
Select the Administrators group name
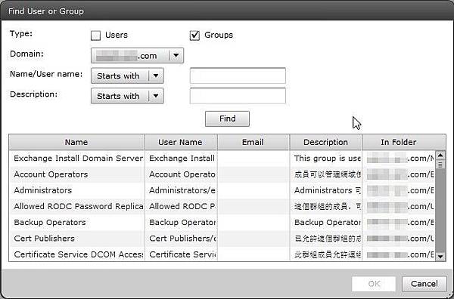(x=43, y=190)
